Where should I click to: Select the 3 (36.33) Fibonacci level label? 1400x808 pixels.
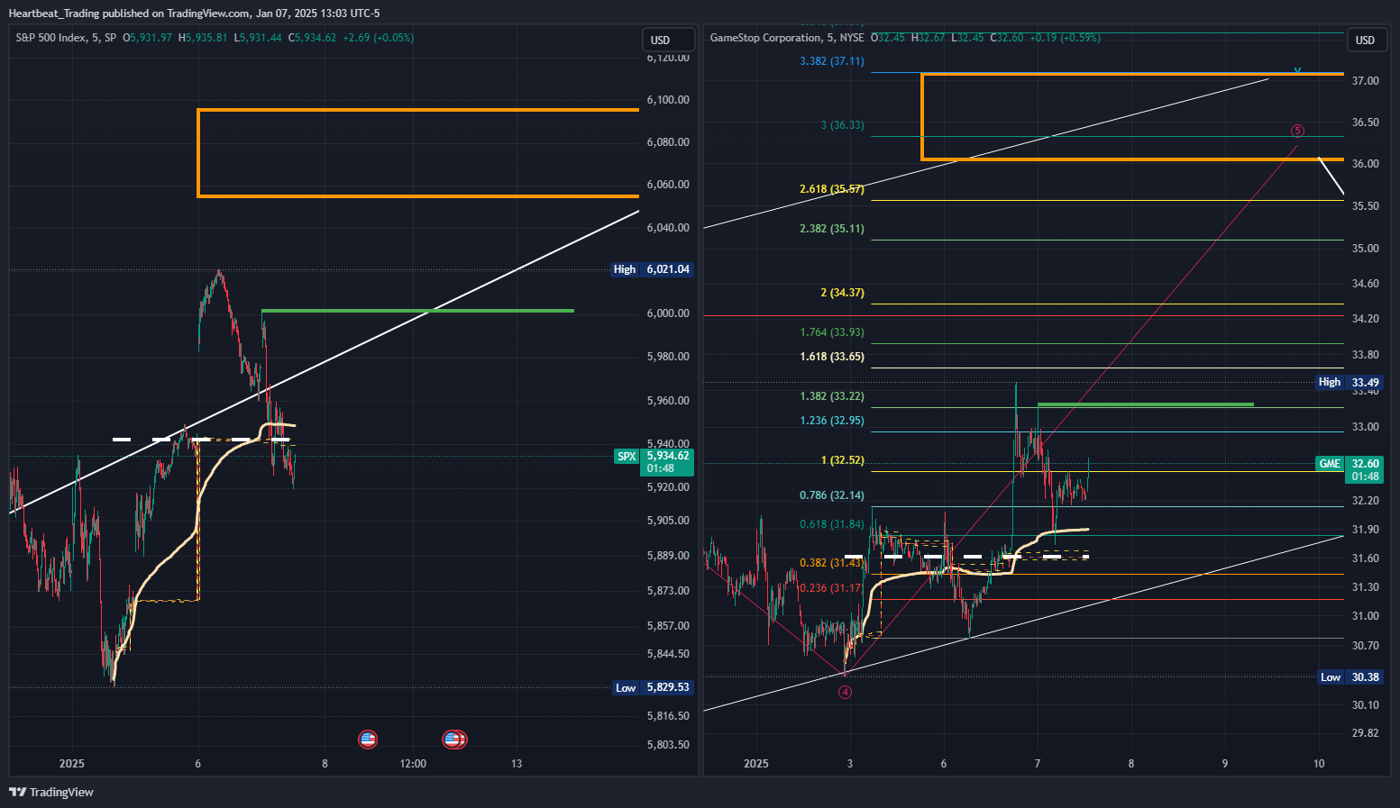(x=842, y=125)
